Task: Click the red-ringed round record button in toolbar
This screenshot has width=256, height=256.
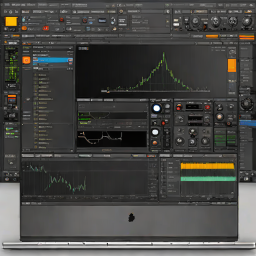Action: (85, 20)
